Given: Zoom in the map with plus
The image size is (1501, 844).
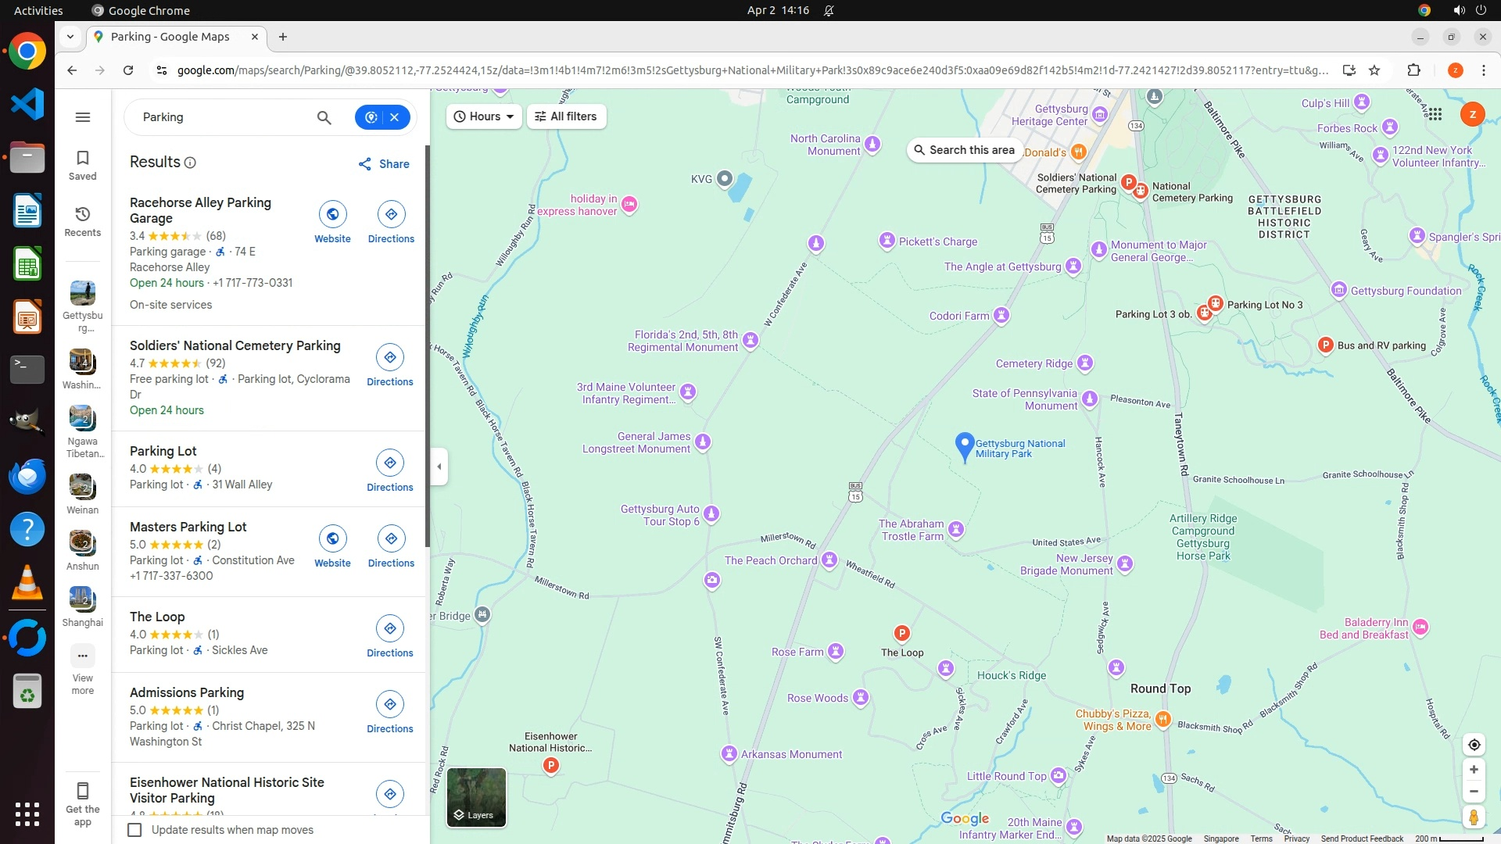Looking at the screenshot, I should (x=1474, y=770).
